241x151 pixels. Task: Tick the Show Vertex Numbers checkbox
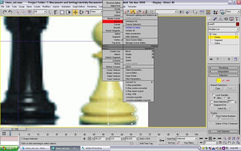click(x=213, y=116)
